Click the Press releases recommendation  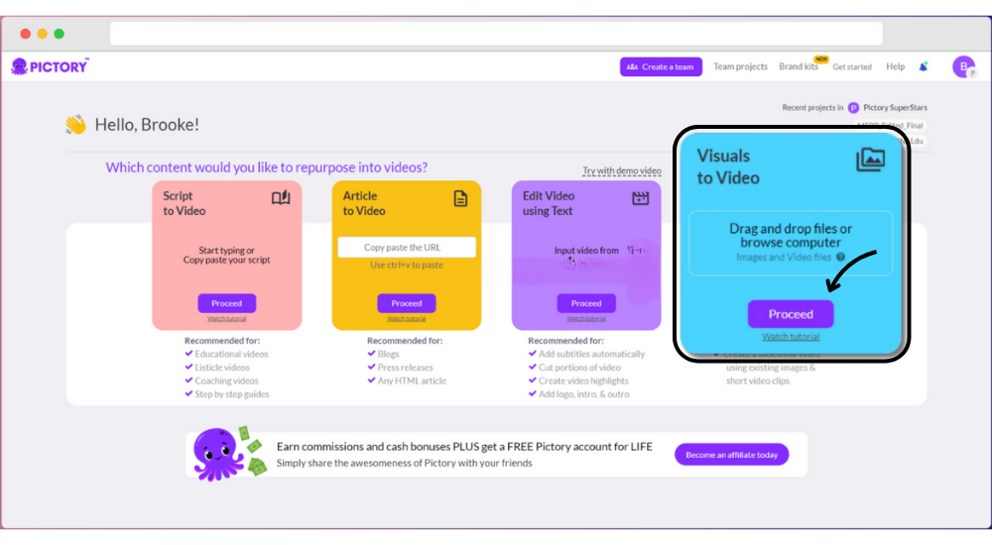coord(405,368)
